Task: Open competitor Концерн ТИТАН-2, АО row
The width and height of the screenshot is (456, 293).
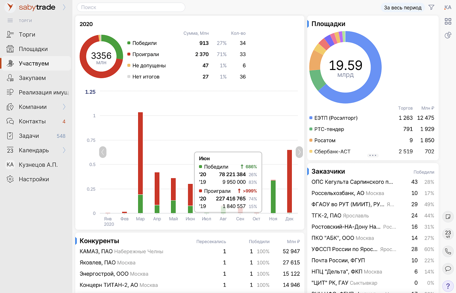Action: [x=190, y=285]
